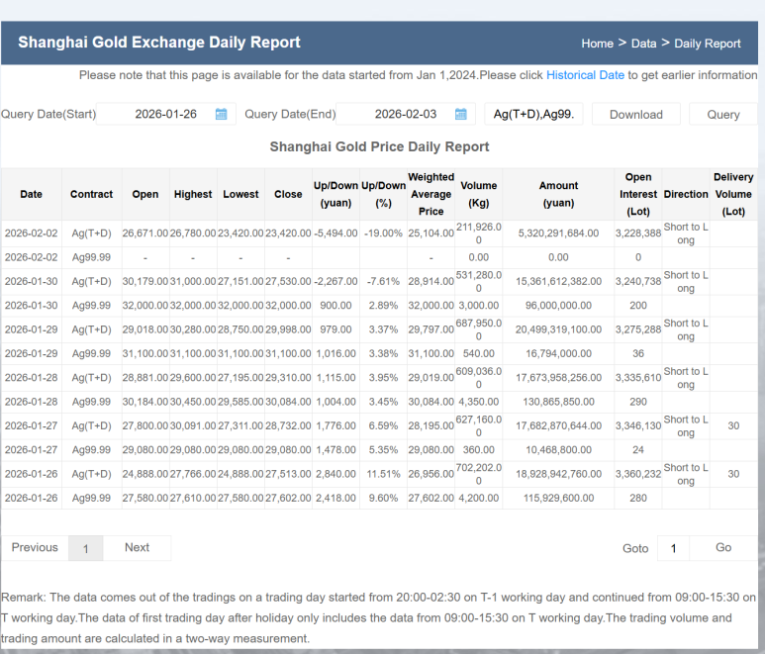
Task: Click the Close column header
Action: (x=288, y=194)
